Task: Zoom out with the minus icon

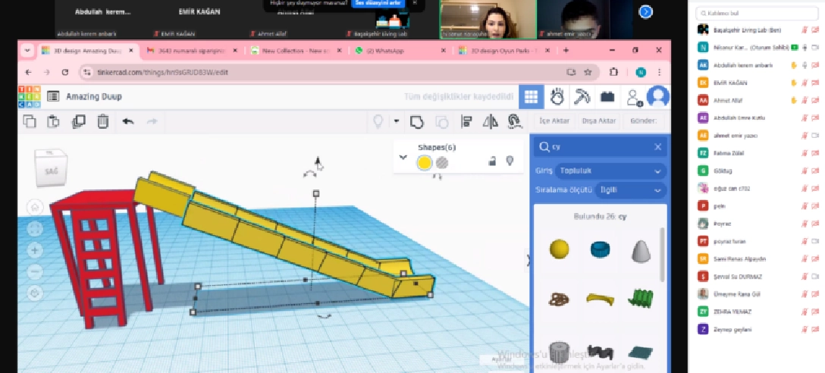Action: click(x=35, y=272)
